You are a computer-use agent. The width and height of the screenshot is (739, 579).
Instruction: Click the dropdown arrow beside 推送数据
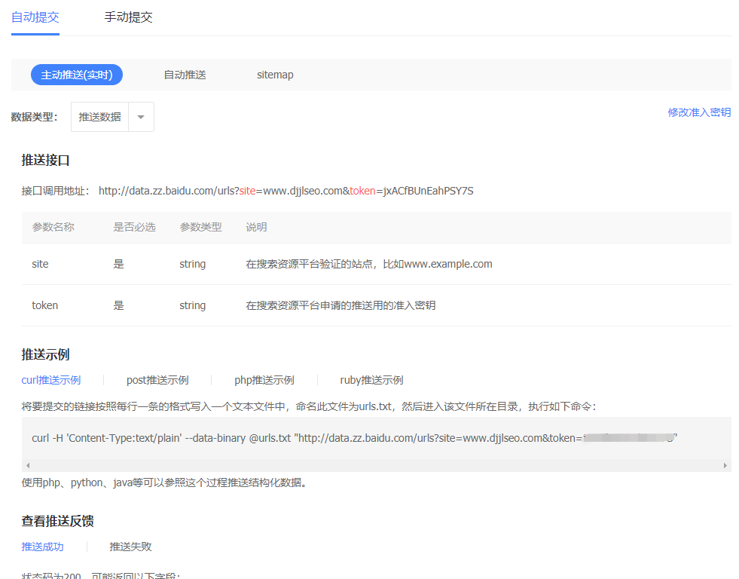pos(141,117)
